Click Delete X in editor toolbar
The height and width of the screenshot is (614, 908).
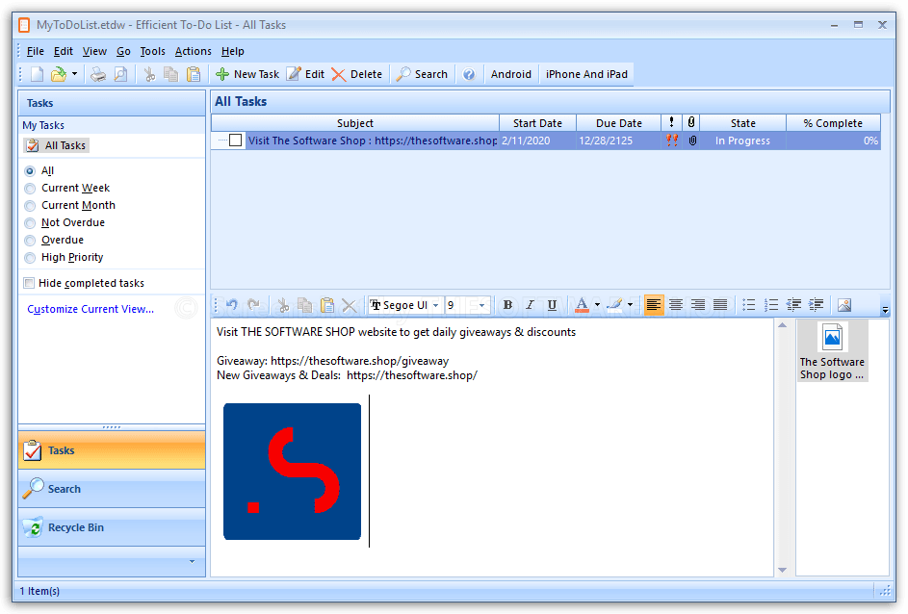(x=350, y=305)
